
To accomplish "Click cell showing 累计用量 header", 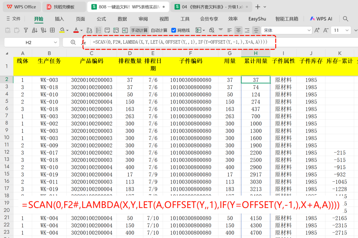I will (256, 66).
